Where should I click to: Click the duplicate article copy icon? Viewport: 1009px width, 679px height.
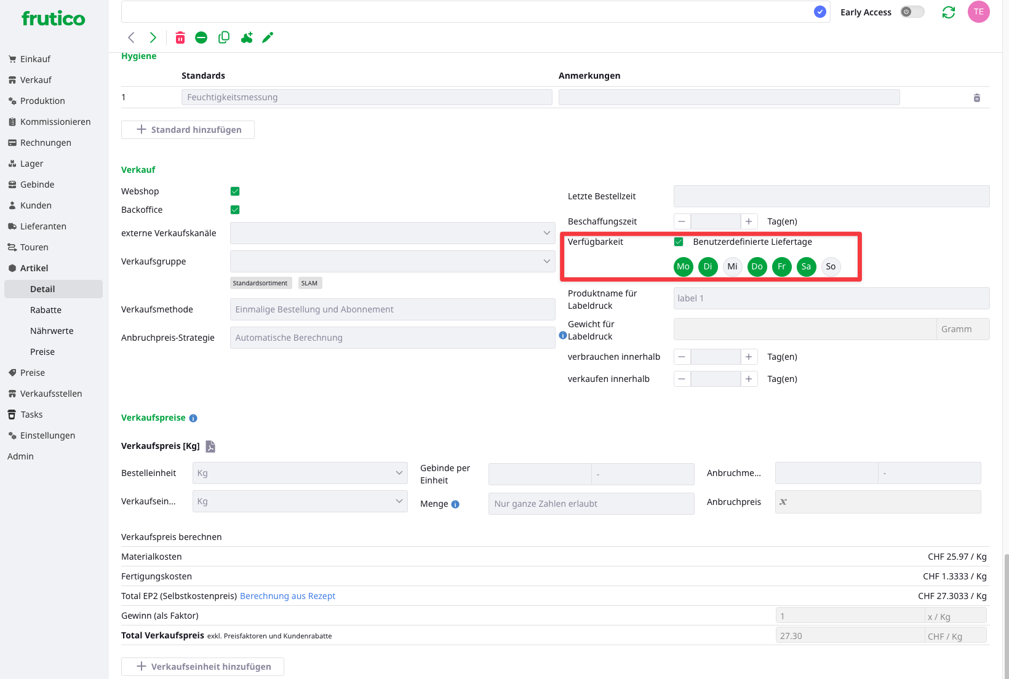click(224, 38)
